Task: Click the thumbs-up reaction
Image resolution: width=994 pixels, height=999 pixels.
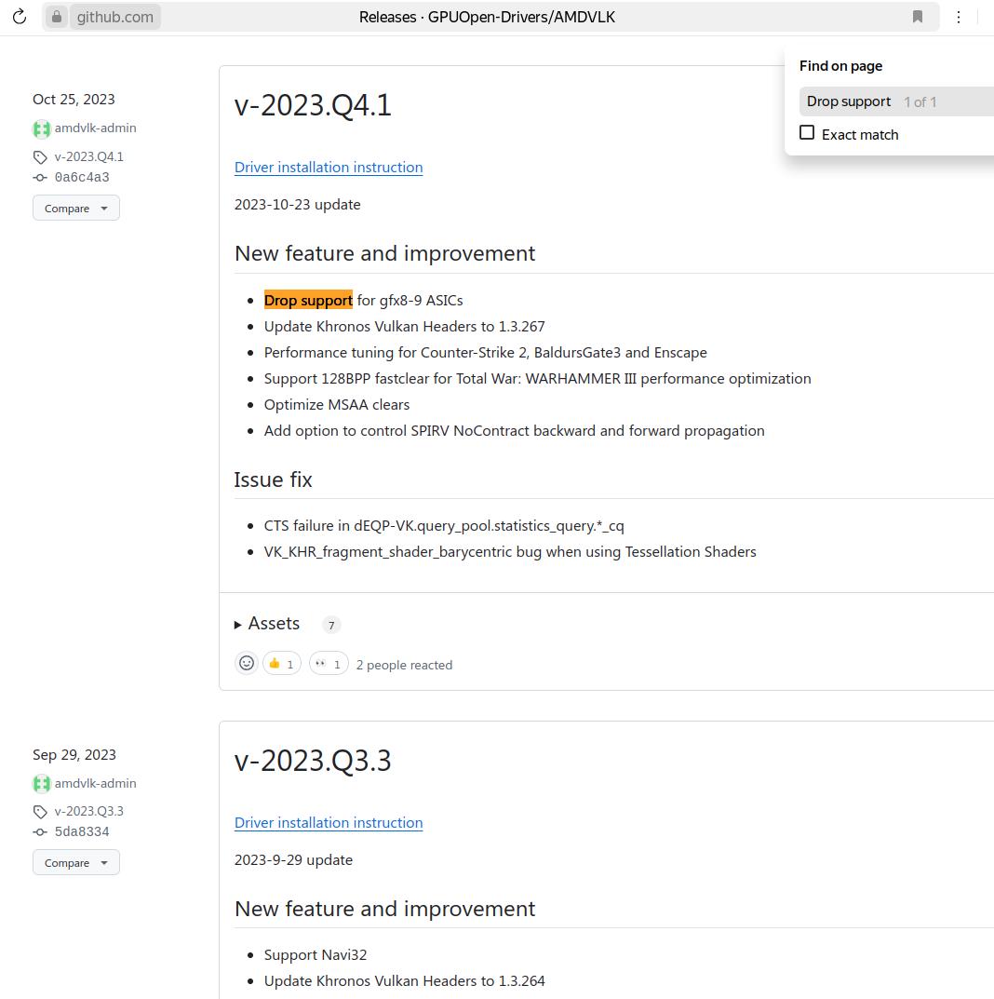Action: [281, 664]
